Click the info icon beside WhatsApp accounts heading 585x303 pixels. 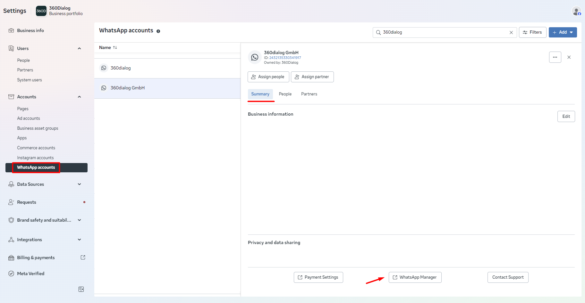click(158, 31)
